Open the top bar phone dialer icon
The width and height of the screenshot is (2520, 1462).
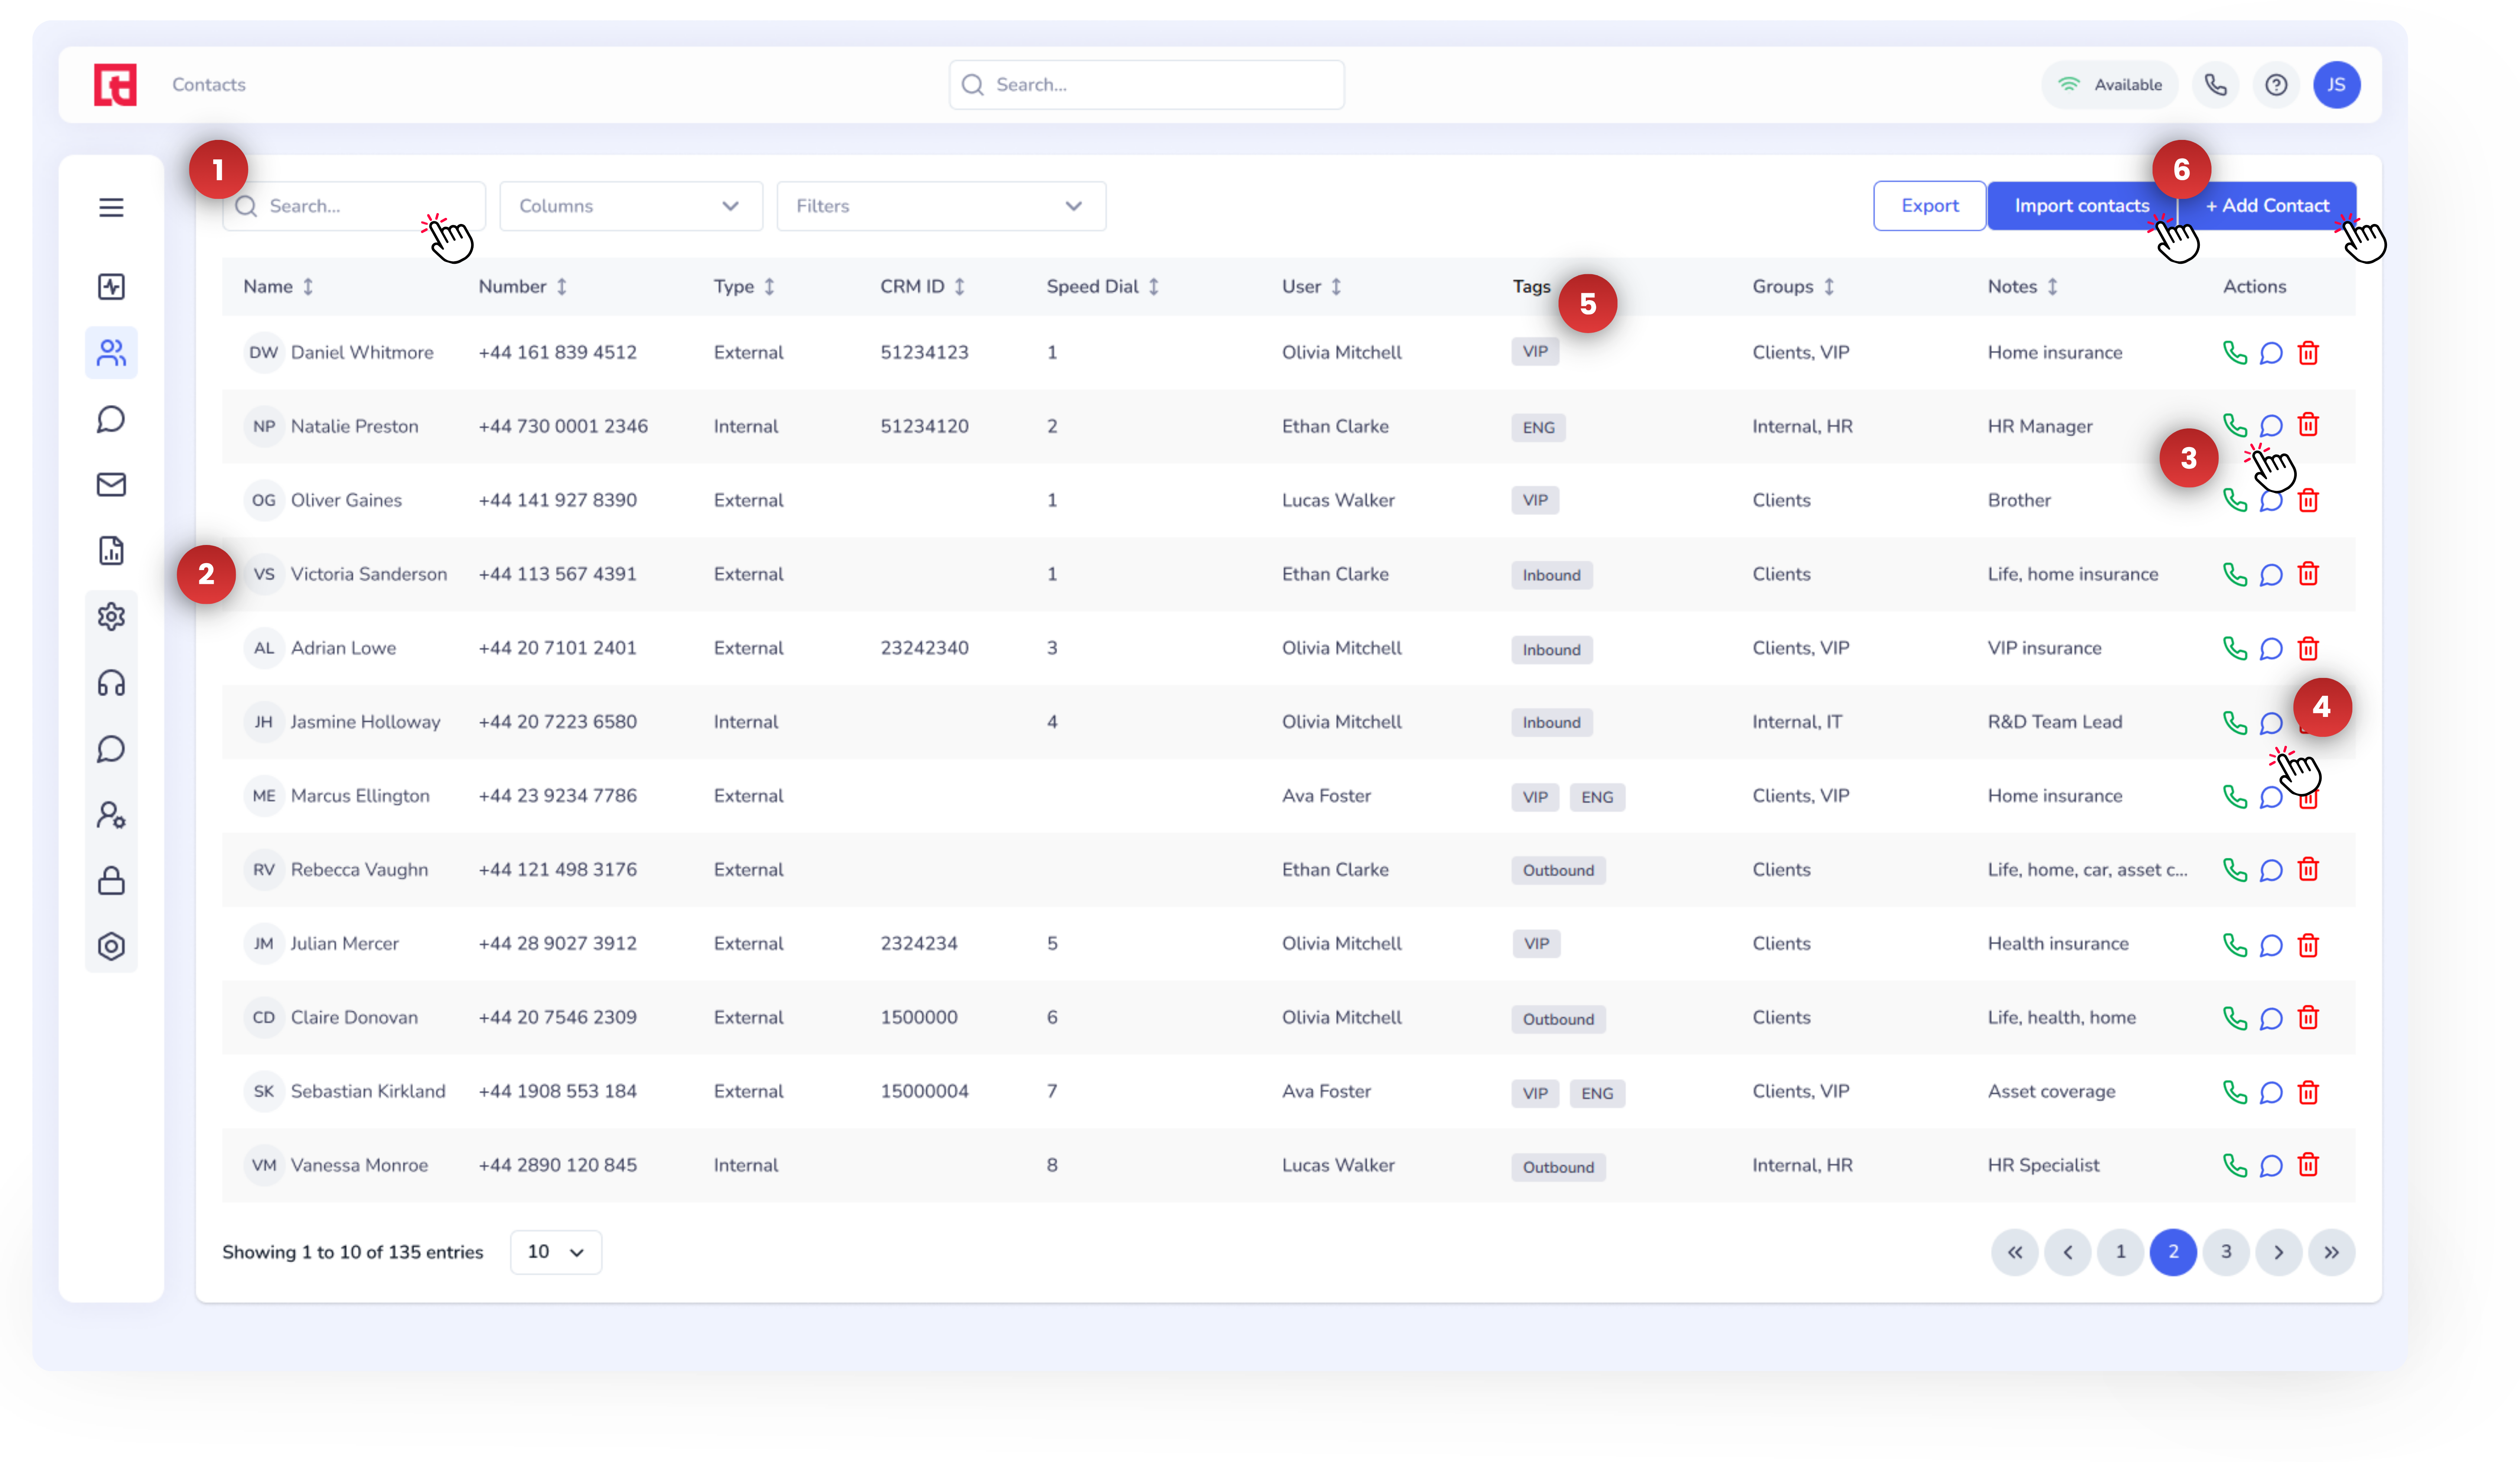coord(2215,85)
